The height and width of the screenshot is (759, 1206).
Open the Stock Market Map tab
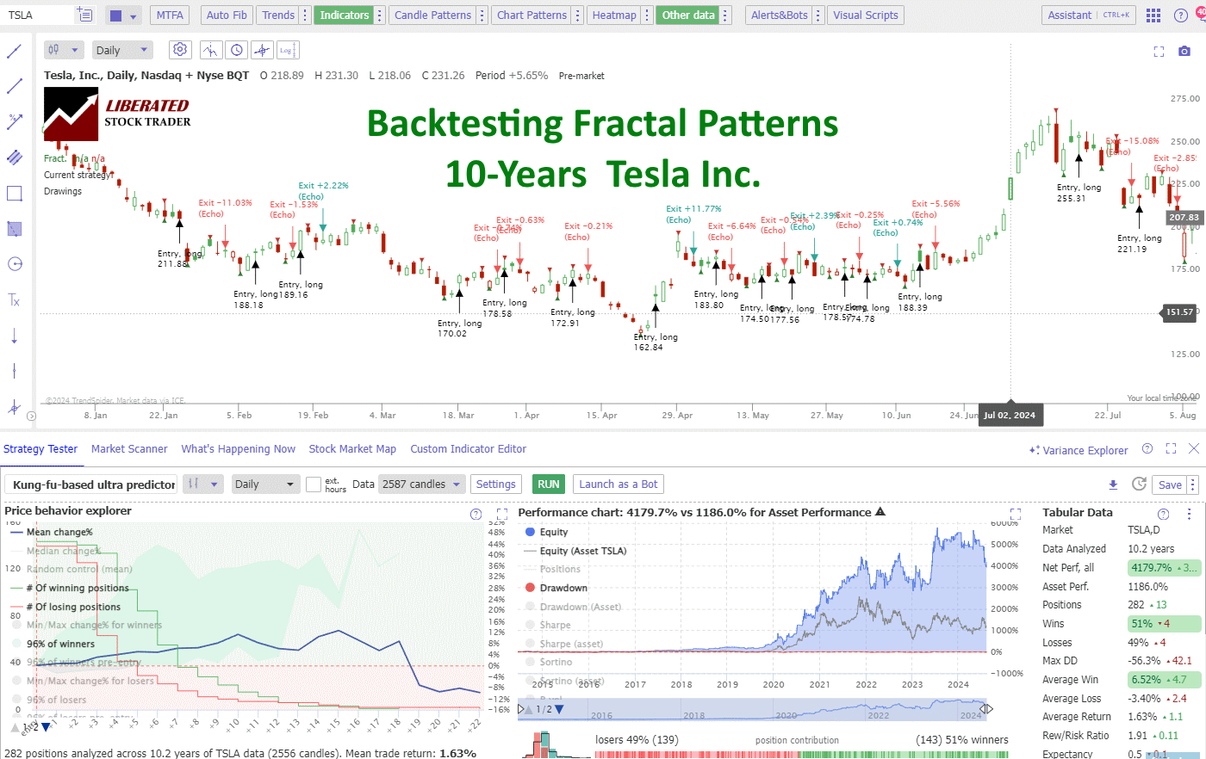tap(351, 448)
